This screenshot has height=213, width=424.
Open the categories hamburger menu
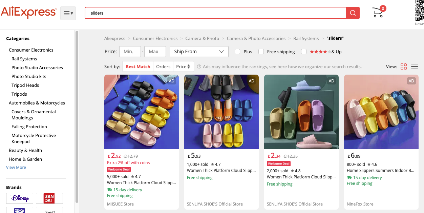click(68, 13)
